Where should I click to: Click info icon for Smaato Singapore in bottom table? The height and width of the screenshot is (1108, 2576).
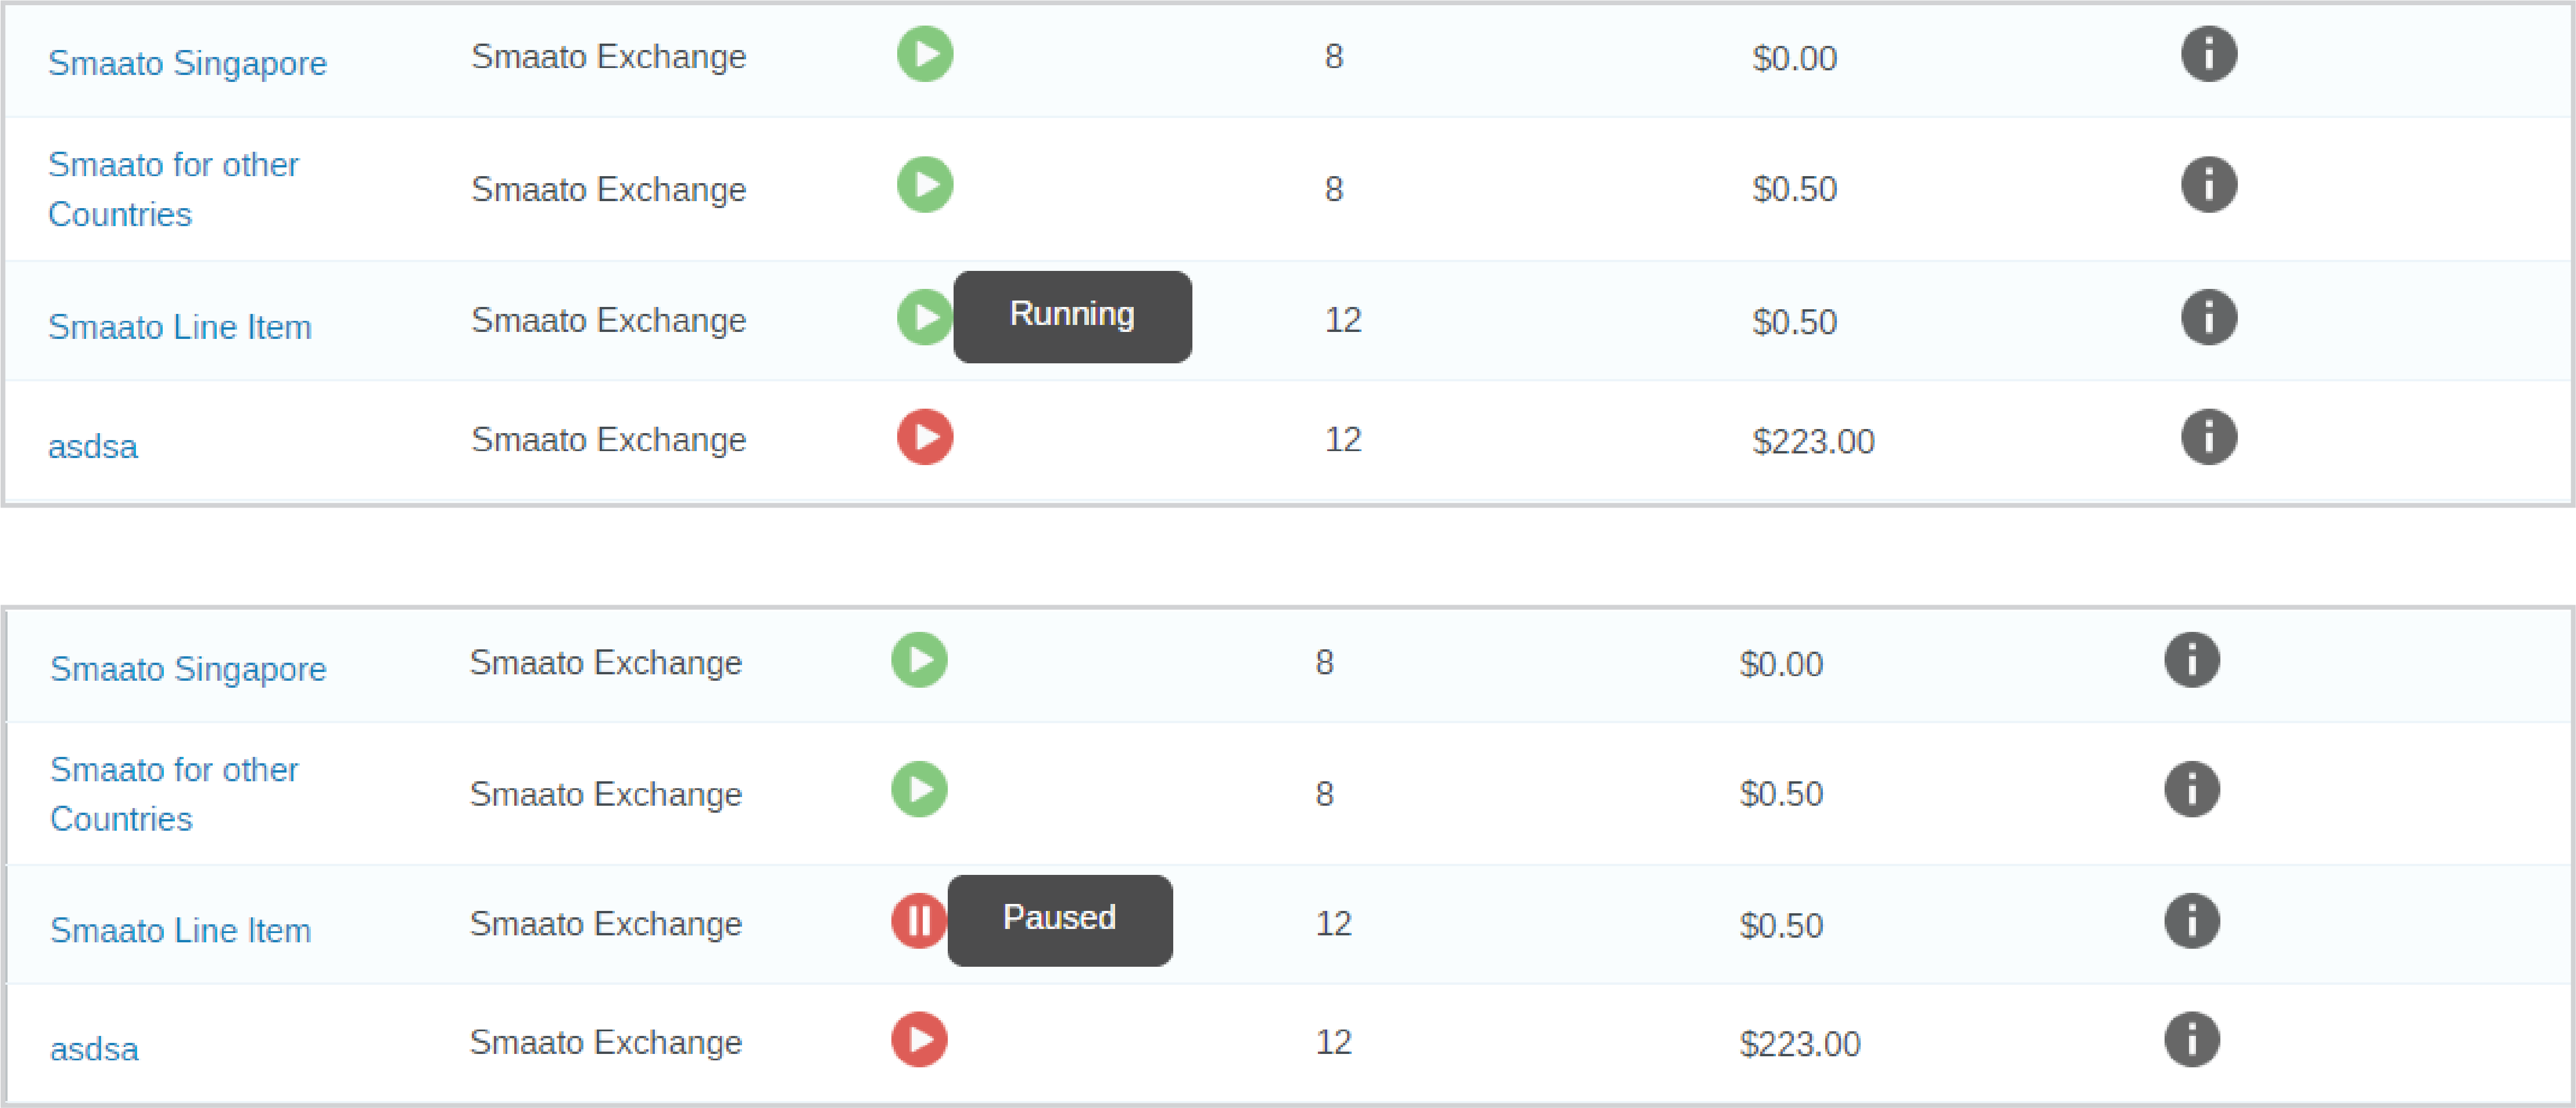click(x=2192, y=660)
